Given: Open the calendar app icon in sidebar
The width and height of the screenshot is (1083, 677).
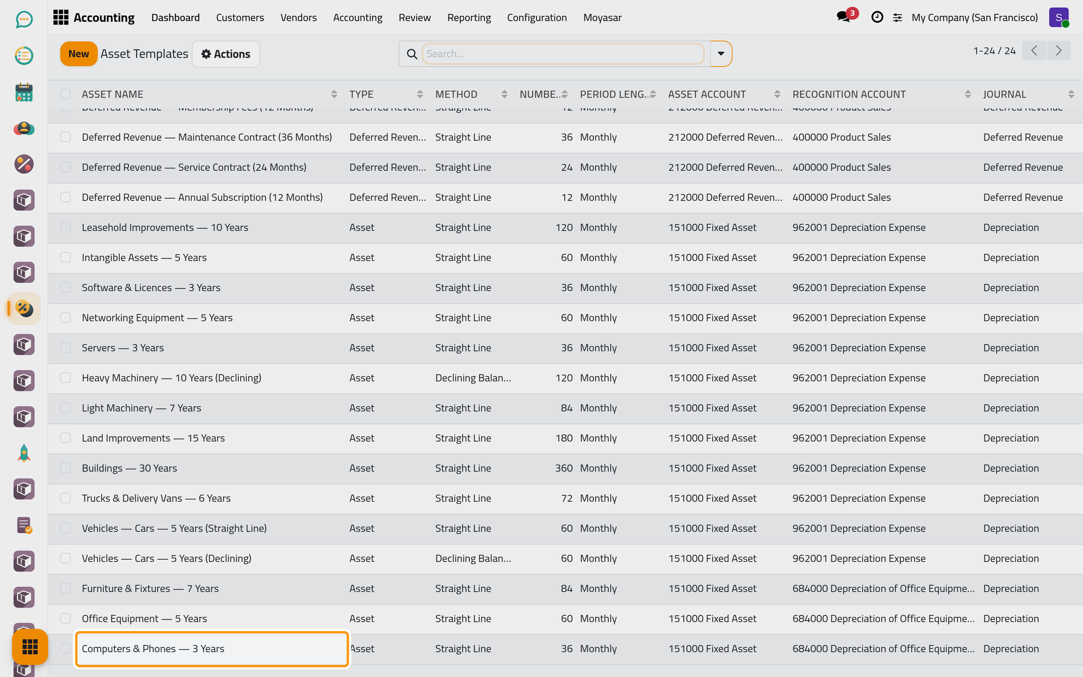Looking at the screenshot, I should 24,92.
